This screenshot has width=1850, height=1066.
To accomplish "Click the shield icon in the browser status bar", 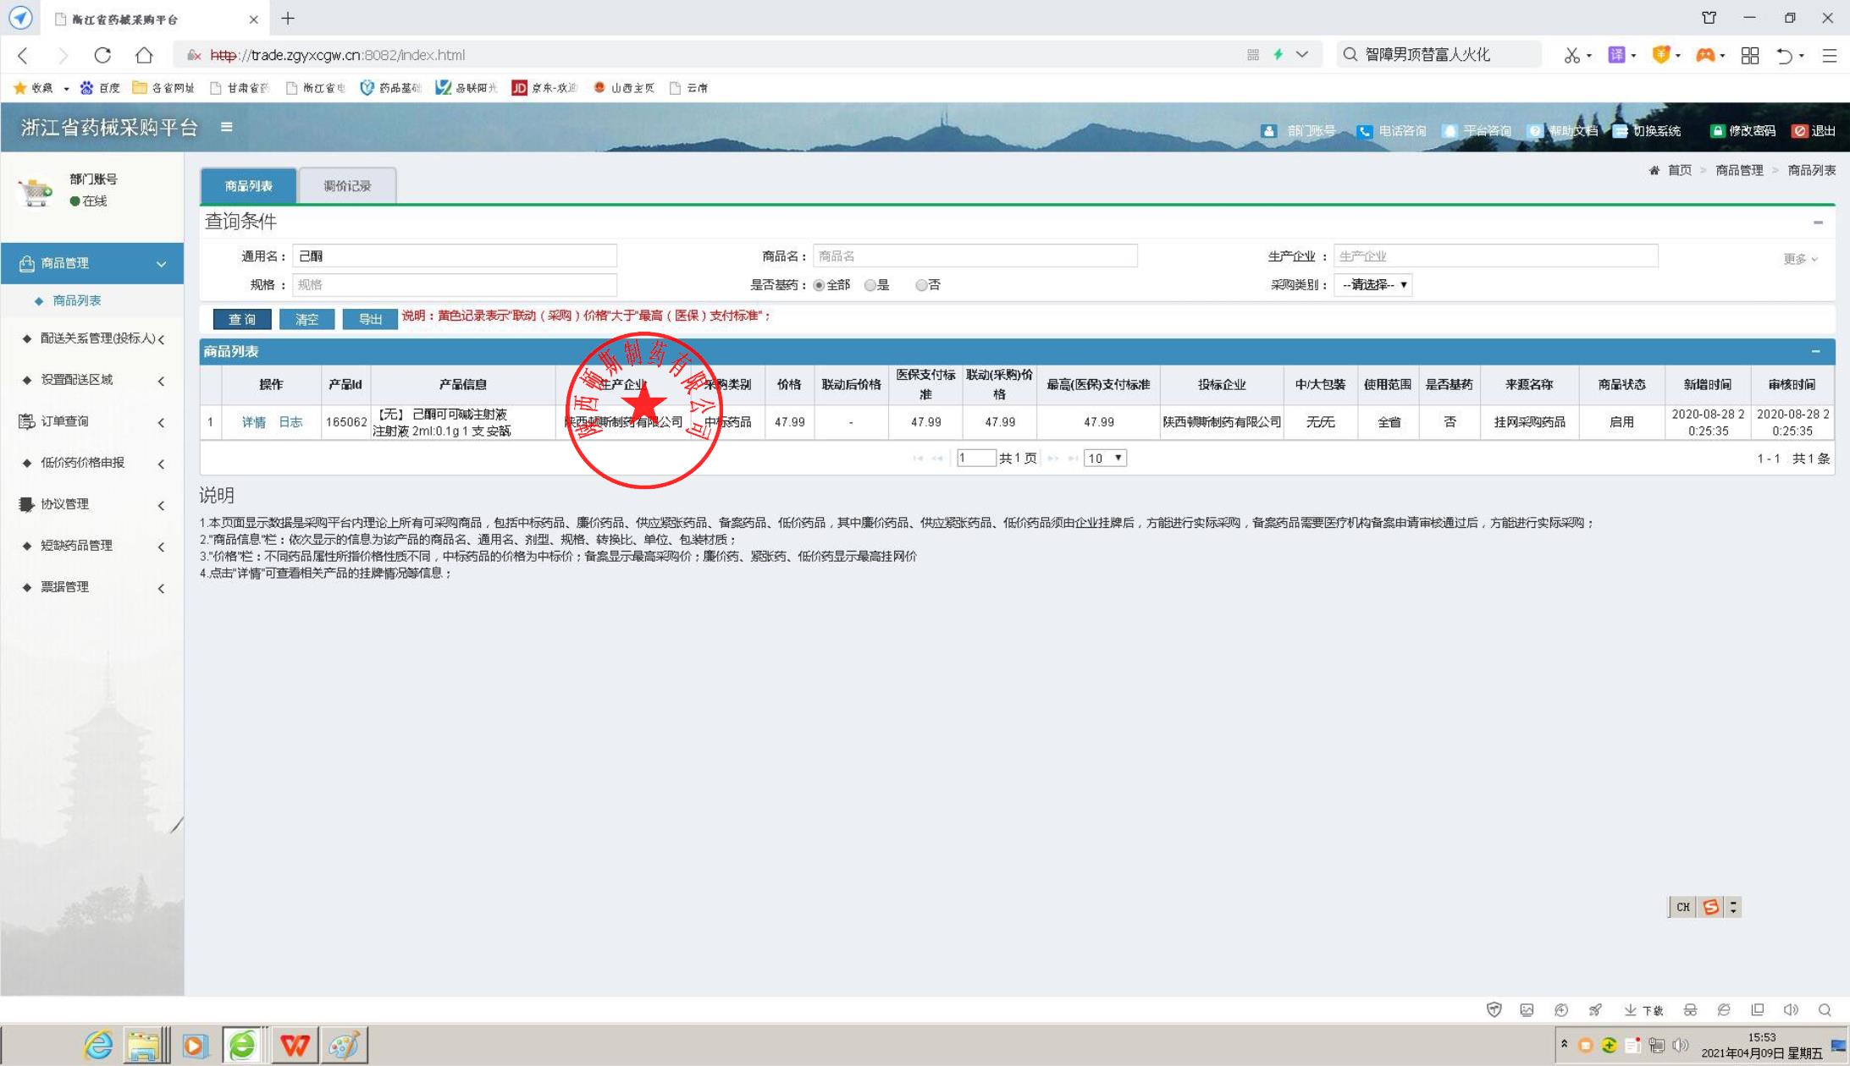I will 1494,1009.
